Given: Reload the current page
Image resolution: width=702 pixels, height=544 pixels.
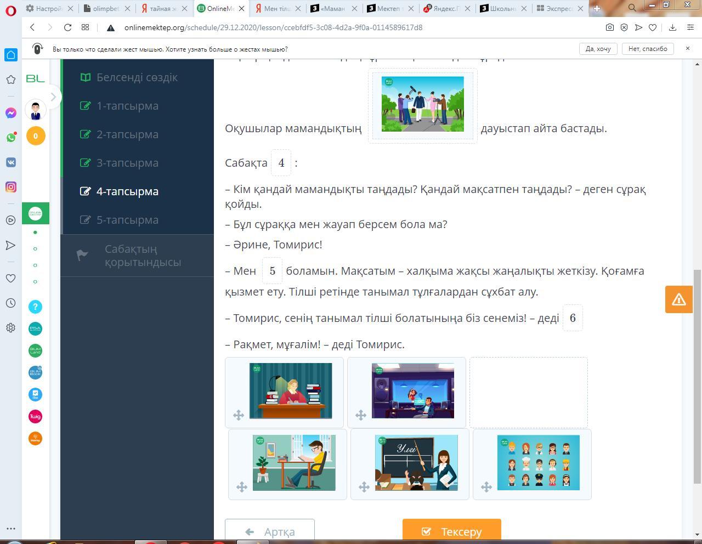Looking at the screenshot, I should [x=67, y=27].
